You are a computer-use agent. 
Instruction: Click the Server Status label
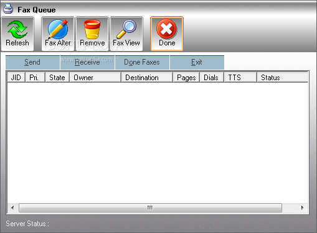click(x=27, y=224)
